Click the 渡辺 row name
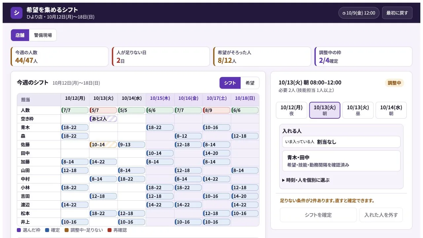 pyautogui.click(x=25, y=205)
